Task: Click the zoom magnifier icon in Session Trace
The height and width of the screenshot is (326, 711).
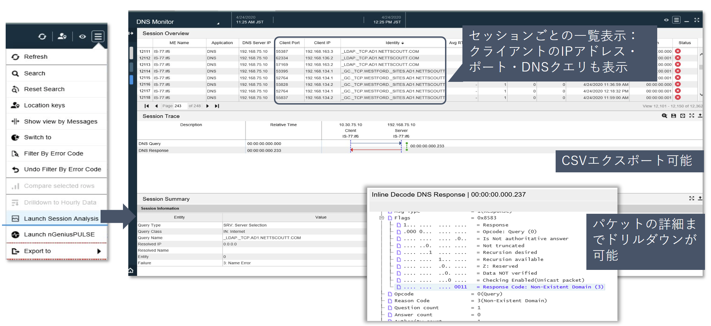Action: (x=664, y=116)
